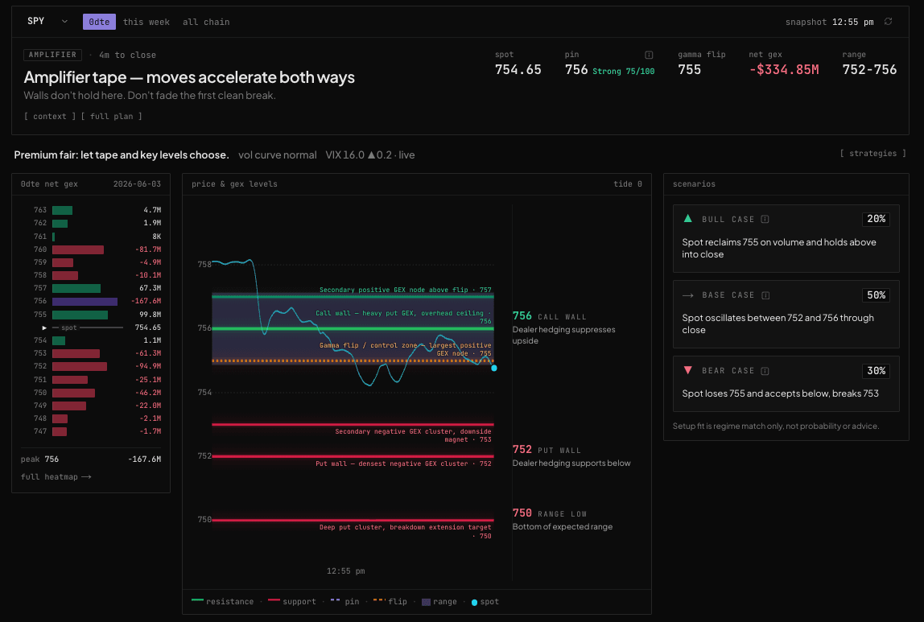Image resolution: width=924 pixels, height=622 pixels.
Task: Click the Bull Case 20% badge
Action: (876, 219)
